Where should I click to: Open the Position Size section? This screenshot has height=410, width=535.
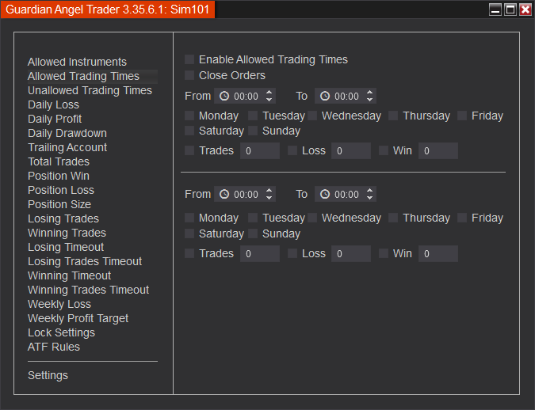(59, 204)
